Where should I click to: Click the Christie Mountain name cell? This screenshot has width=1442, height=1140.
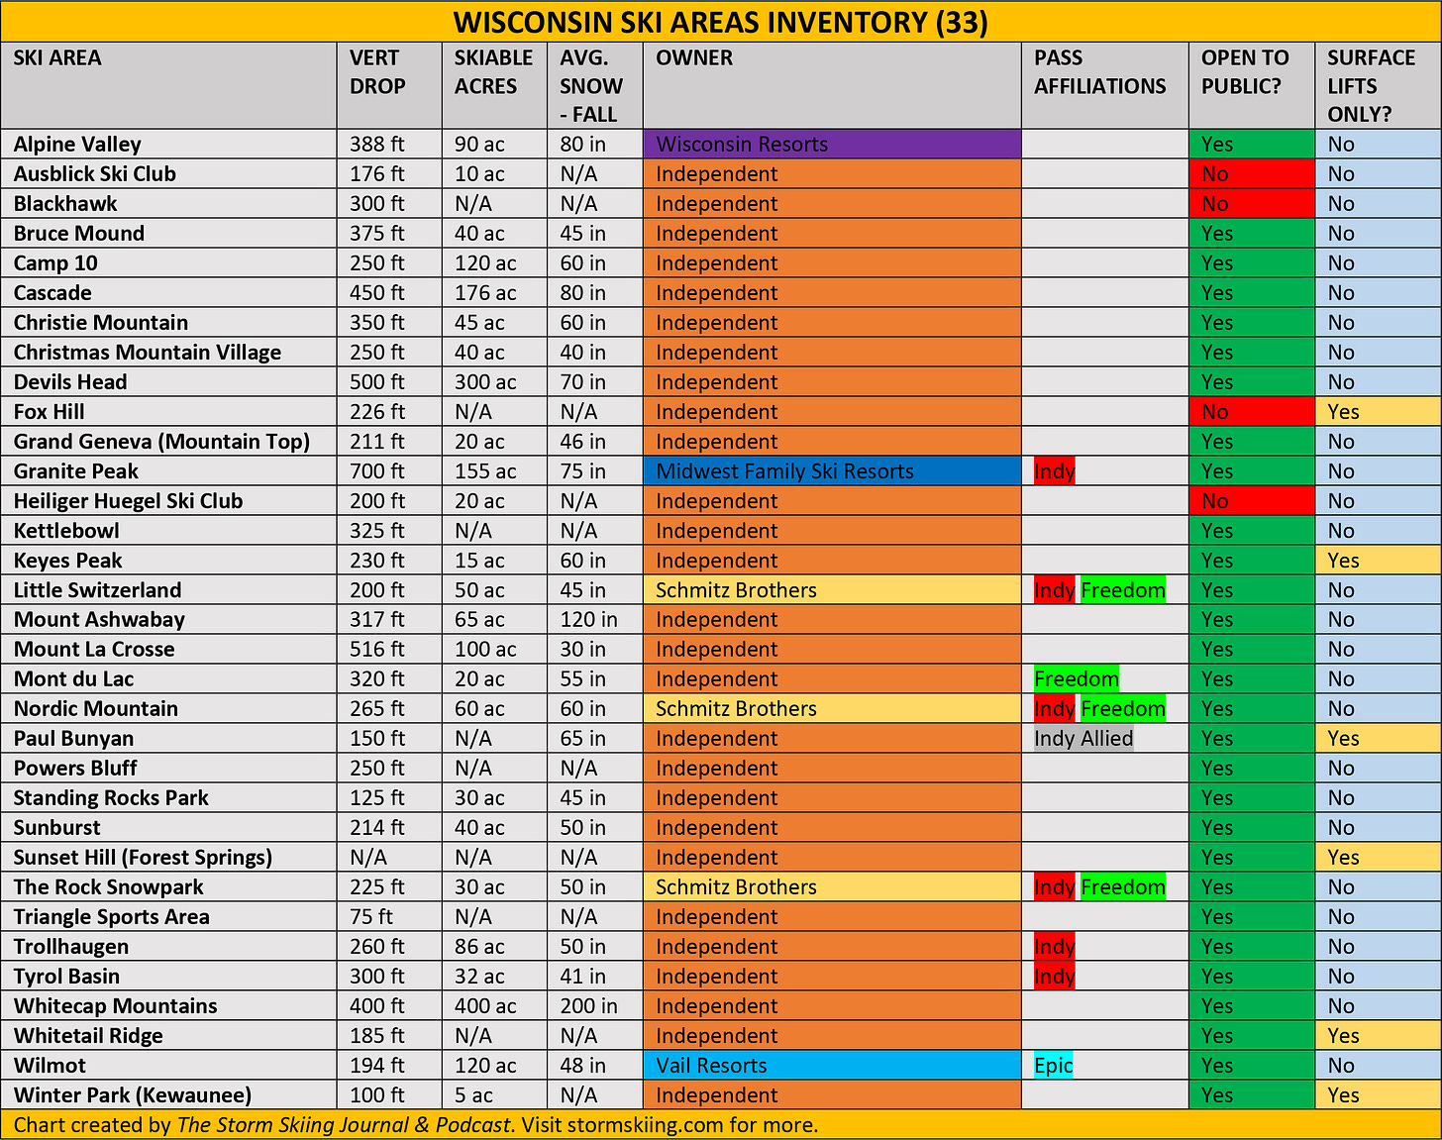pos(168,322)
